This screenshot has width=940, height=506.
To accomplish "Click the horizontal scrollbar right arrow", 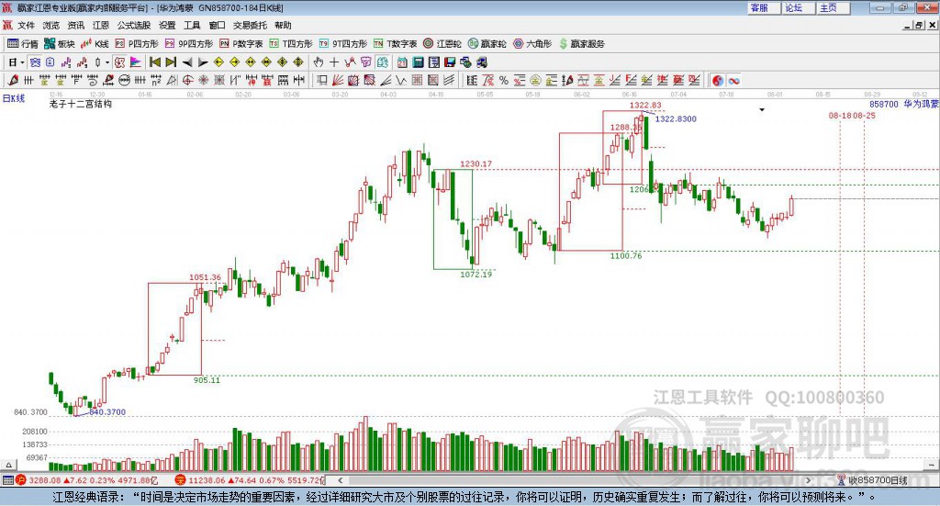I will (x=808, y=480).
